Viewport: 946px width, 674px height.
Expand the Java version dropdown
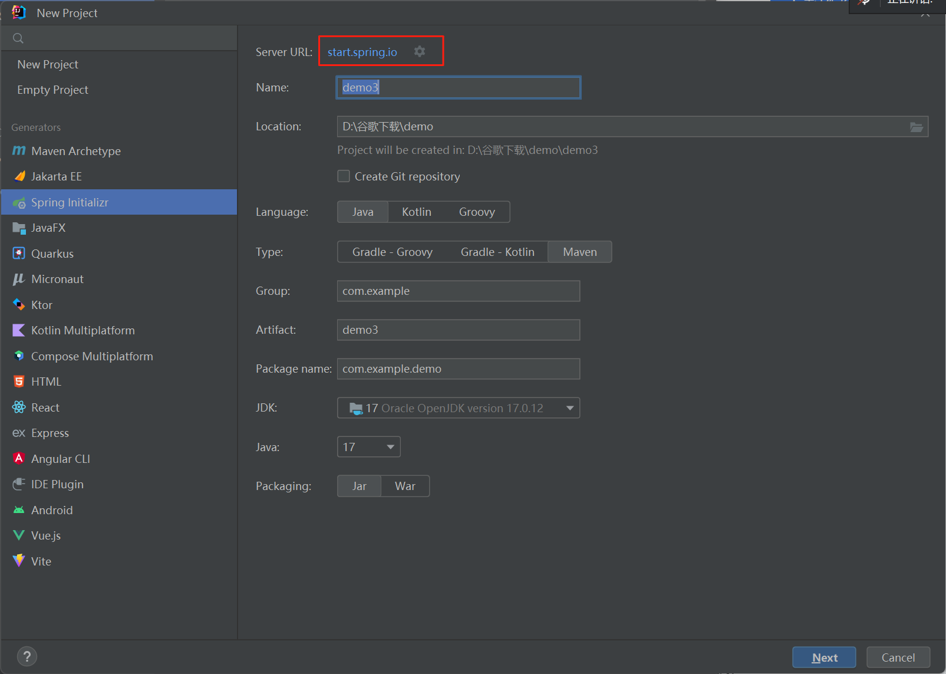click(x=390, y=446)
